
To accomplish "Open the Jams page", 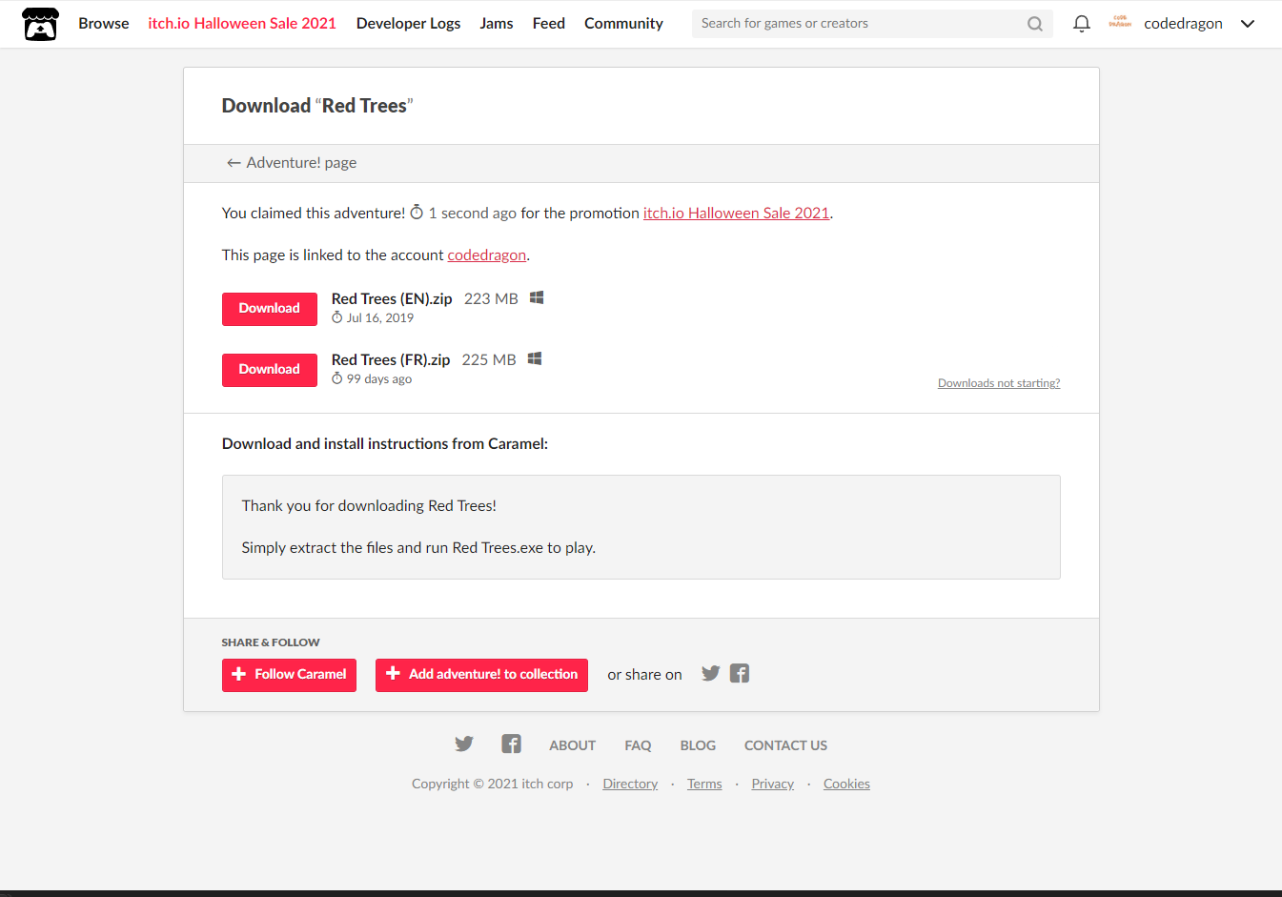I will coord(497,24).
